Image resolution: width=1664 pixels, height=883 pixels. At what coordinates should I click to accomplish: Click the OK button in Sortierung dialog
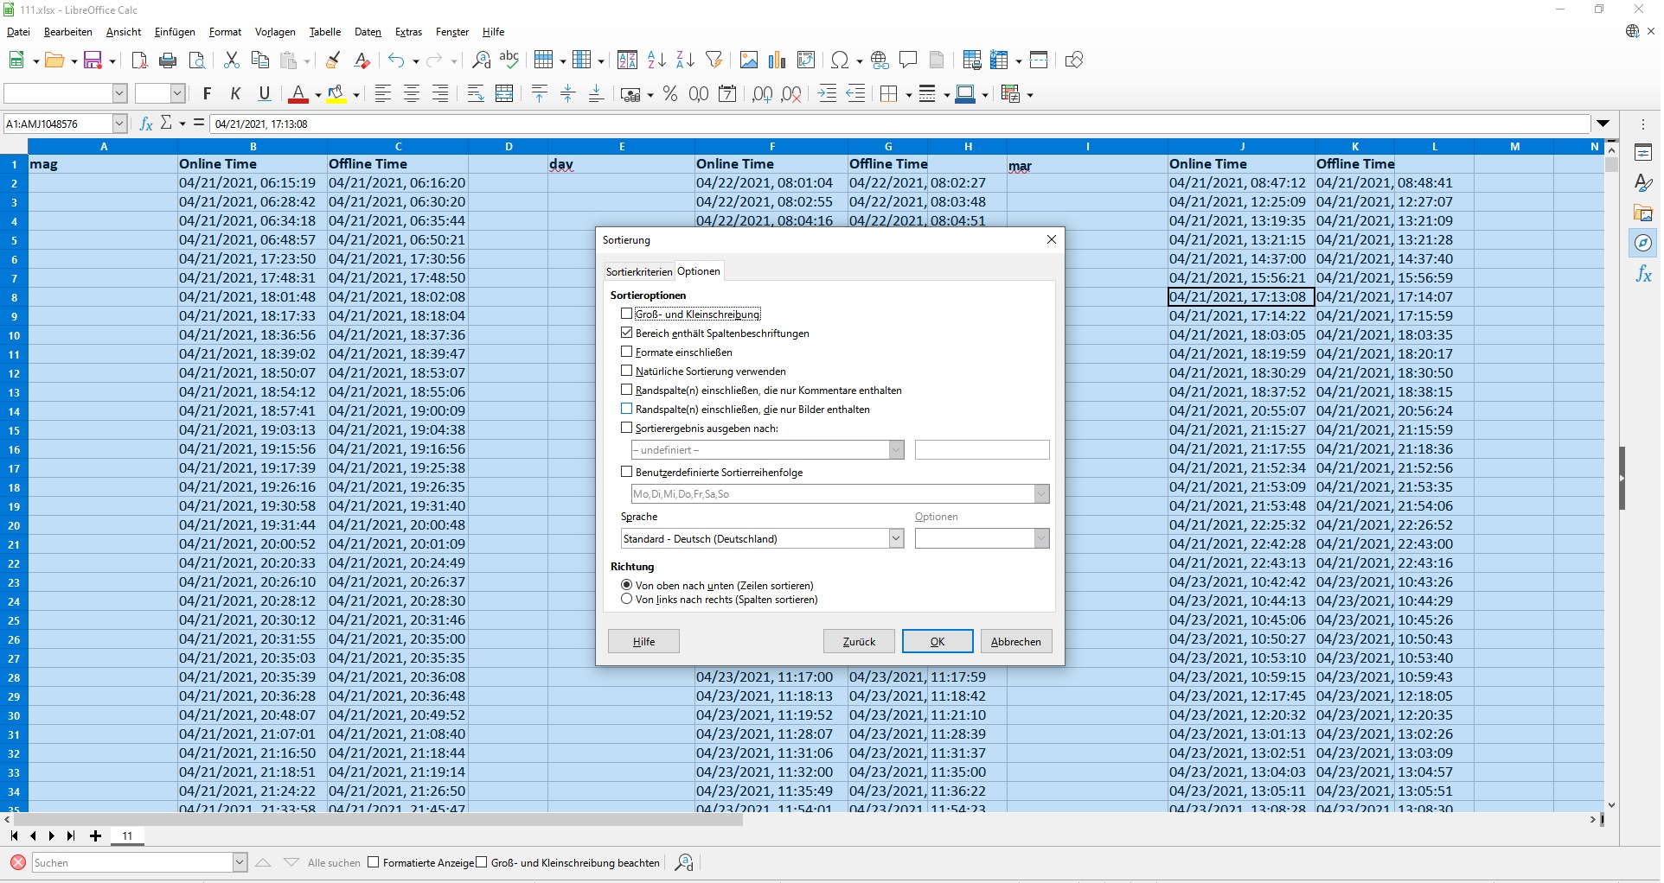point(938,641)
